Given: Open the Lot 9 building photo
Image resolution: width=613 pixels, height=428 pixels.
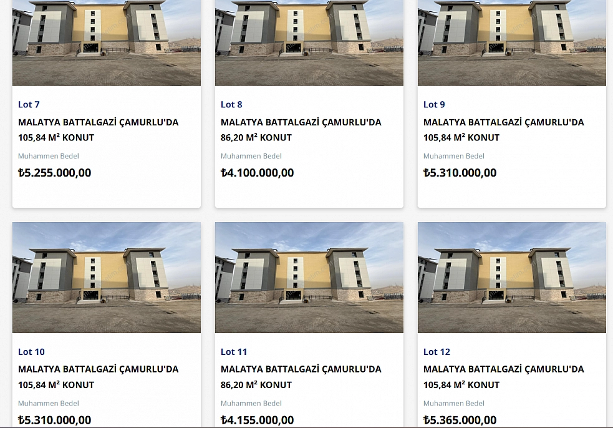Looking at the screenshot, I should coord(512,42).
